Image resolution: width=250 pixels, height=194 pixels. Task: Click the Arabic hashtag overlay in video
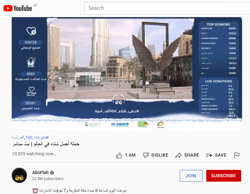click(117, 111)
